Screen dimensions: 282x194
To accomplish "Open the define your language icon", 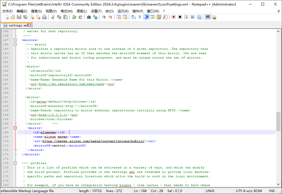I will pos(153,17).
